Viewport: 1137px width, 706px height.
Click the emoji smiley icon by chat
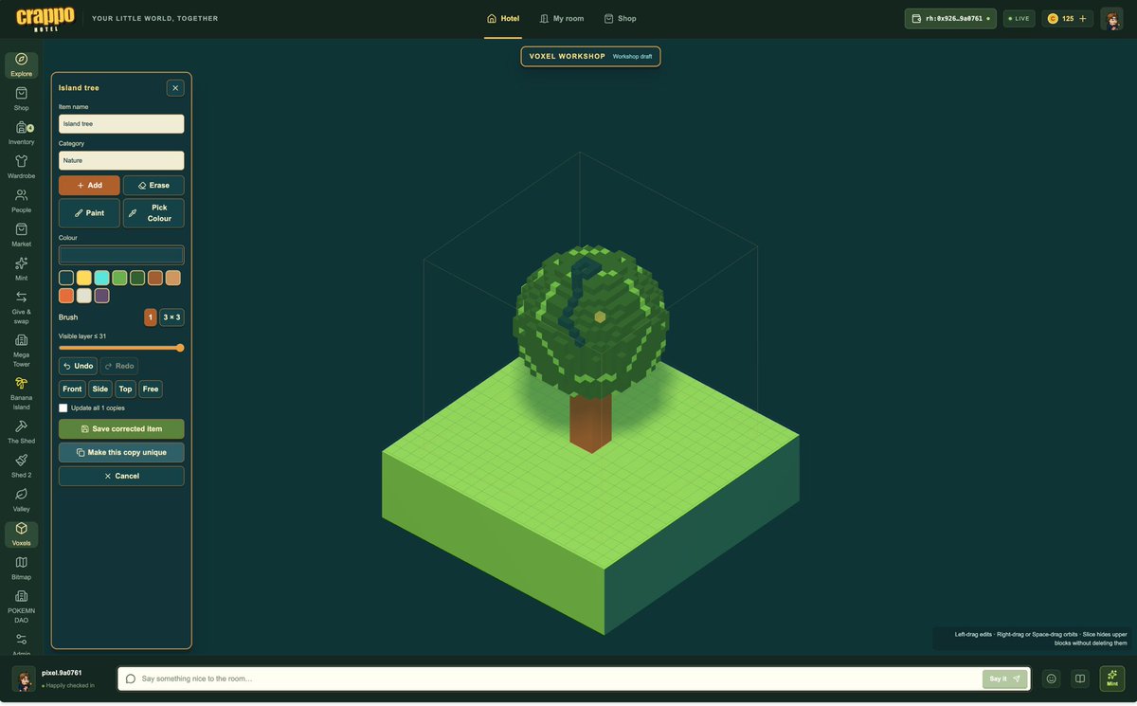(x=1051, y=679)
